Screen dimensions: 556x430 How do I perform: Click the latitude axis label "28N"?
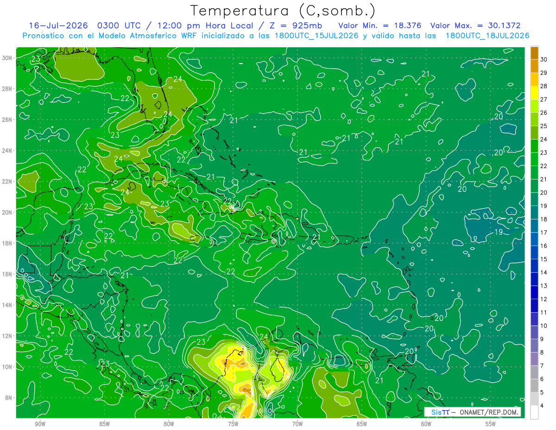[x=7, y=89]
